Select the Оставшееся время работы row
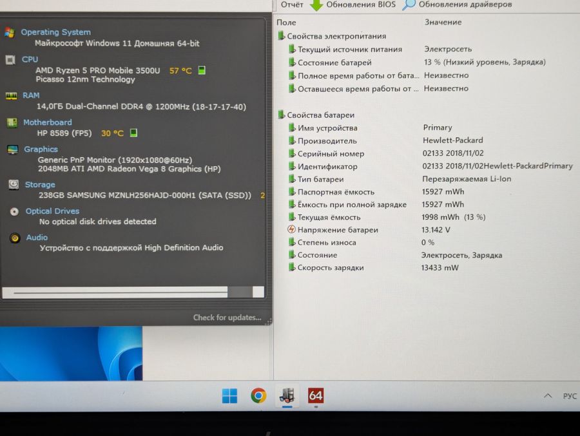This screenshot has height=436, width=580. point(378,89)
